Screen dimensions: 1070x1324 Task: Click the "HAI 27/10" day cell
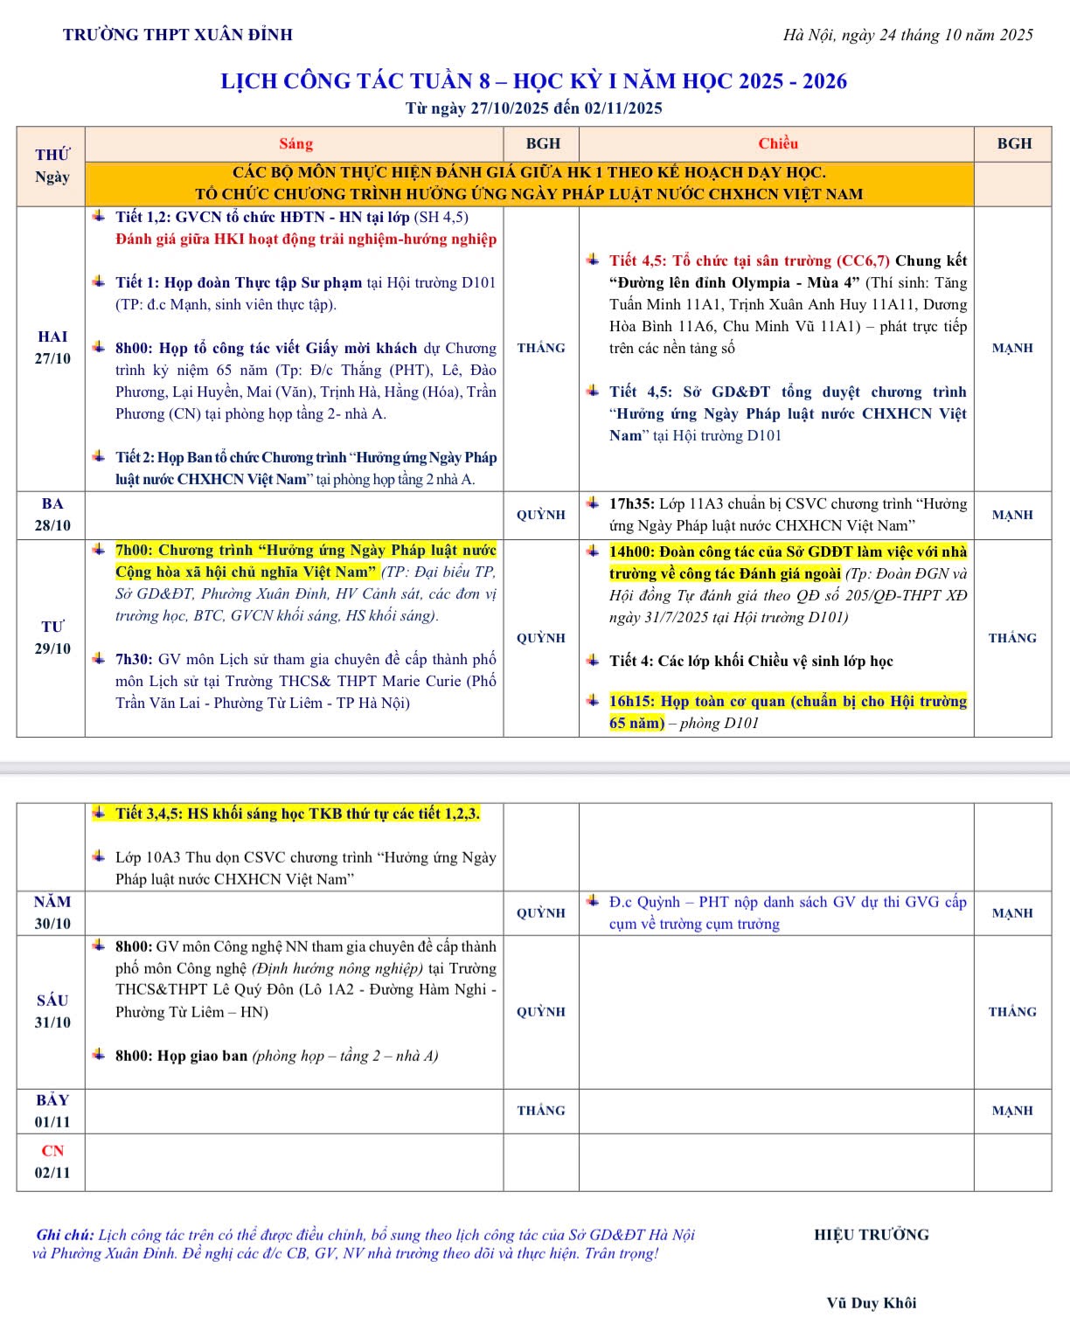tap(52, 348)
